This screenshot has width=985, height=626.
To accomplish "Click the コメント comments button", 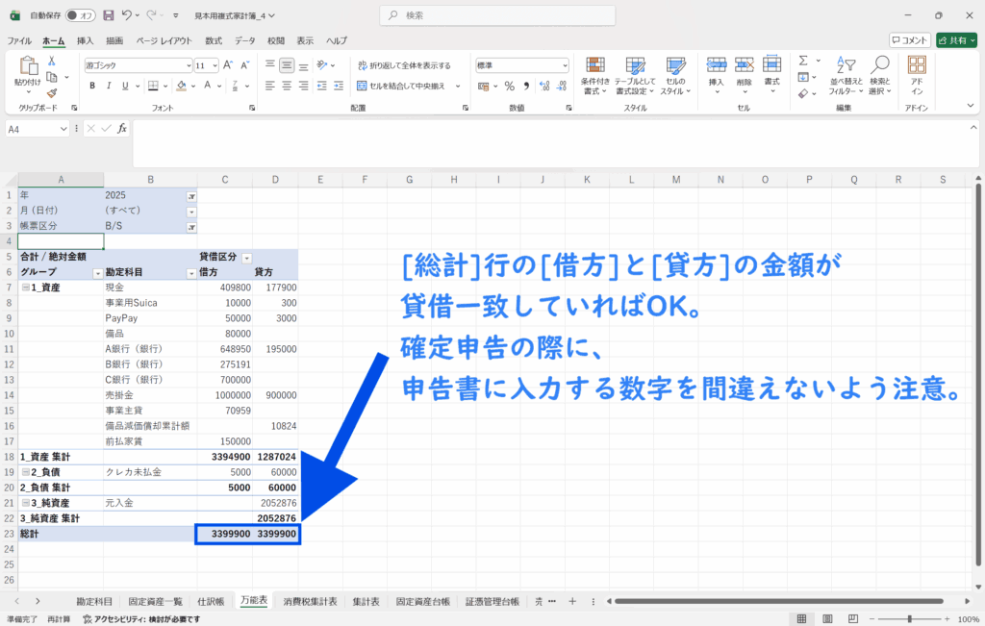I will point(909,40).
